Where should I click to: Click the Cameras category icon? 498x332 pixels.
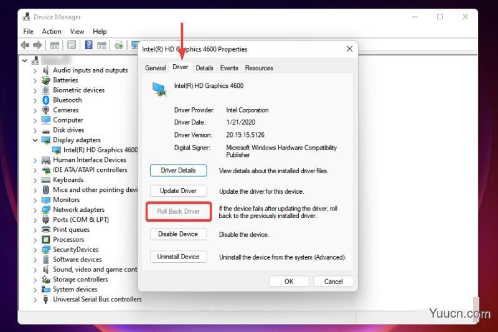point(45,110)
